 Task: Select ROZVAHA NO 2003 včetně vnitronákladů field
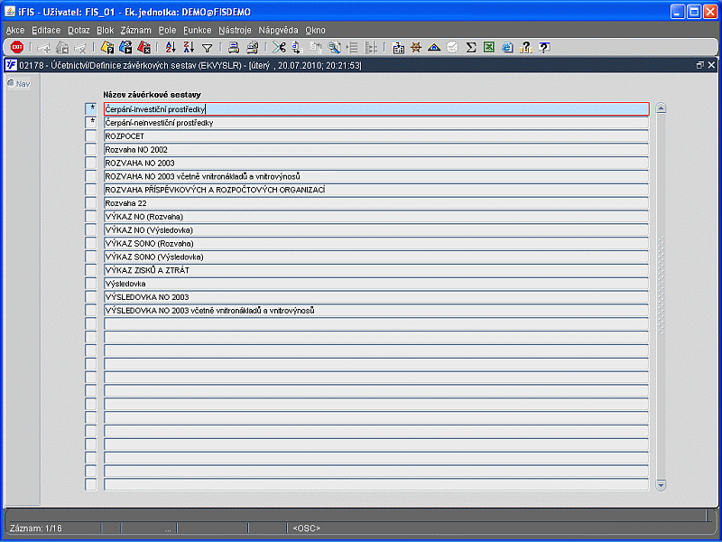pyautogui.click(x=376, y=176)
